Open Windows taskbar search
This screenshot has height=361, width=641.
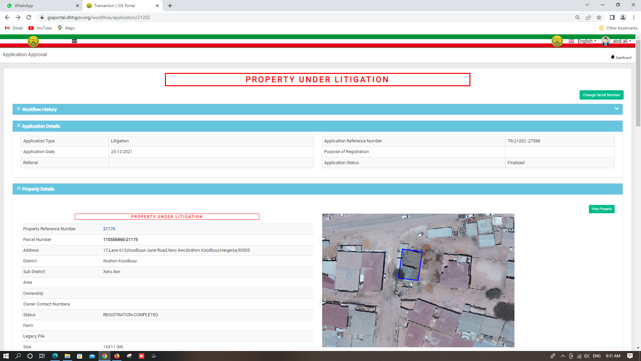[18, 356]
